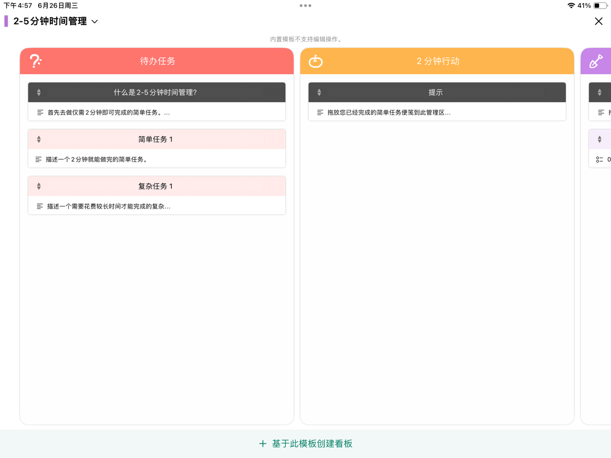Tap the sort handle on the light purple card

click(600, 139)
